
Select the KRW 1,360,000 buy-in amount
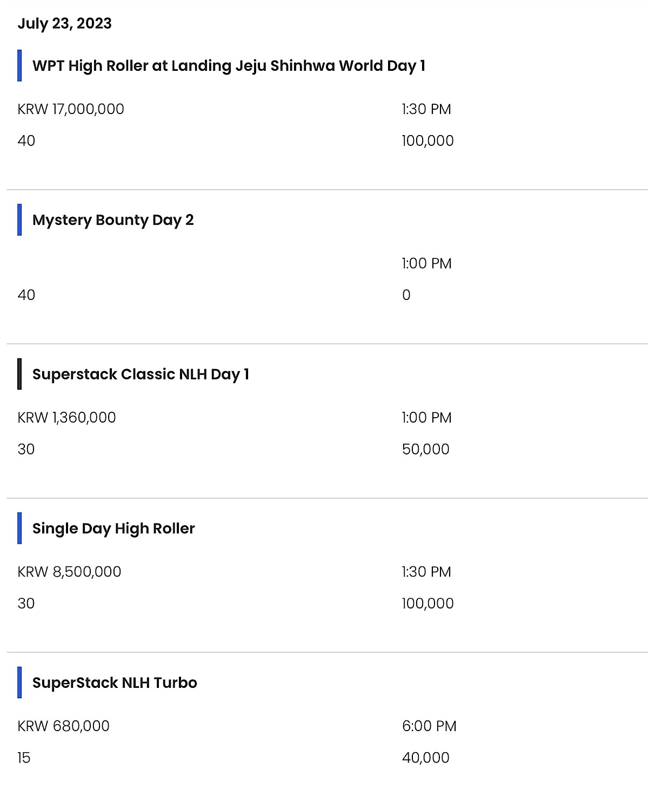pyautogui.click(x=66, y=418)
